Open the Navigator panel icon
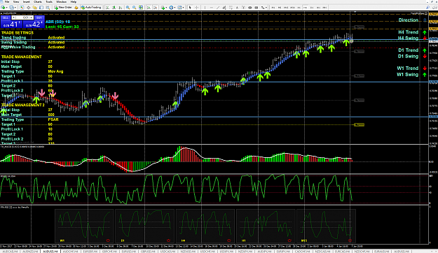The height and width of the screenshot is (253, 438). (x=34, y=8)
